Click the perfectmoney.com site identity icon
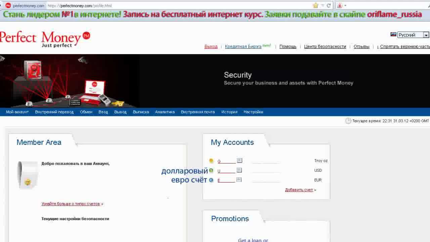Screen dimensions: 430x242 pos(8,6)
